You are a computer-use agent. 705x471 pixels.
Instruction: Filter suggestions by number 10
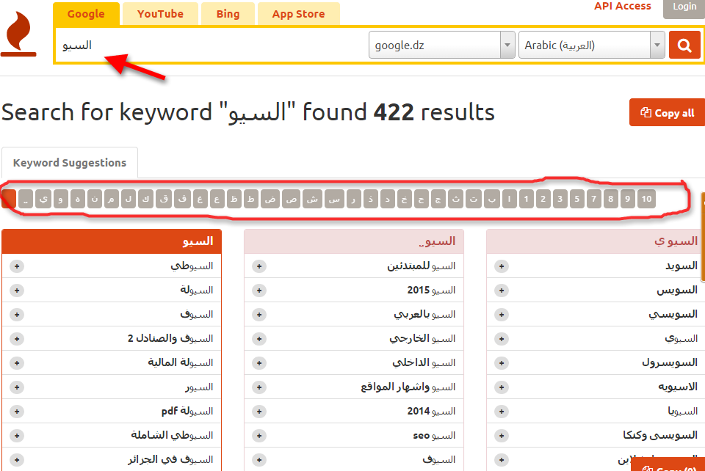(x=646, y=199)
